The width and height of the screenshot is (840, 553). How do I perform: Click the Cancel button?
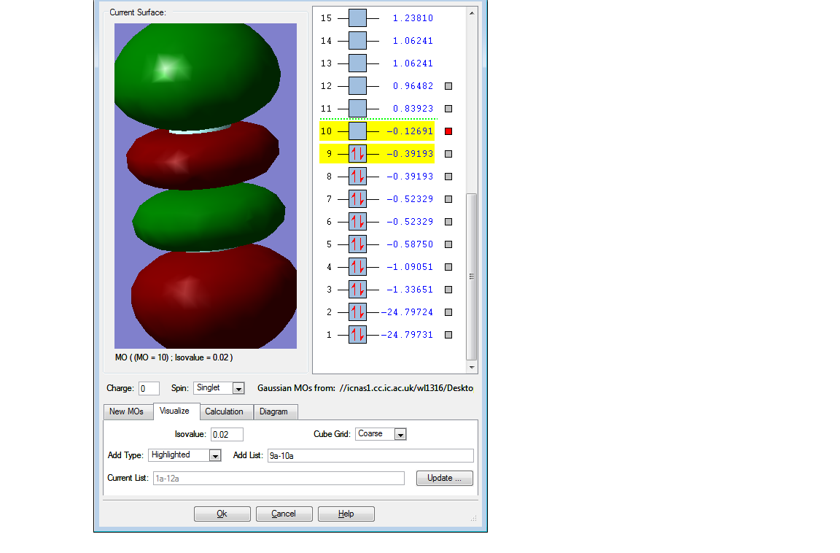[x=284, y=514]
